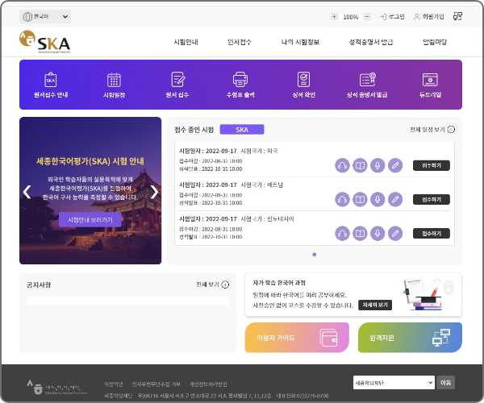Image resolution: width=484 pixels, height=403 pixels.
Task: Decrease zoom with the minus button
Action: pyautogui.click(x=367, y=17)
